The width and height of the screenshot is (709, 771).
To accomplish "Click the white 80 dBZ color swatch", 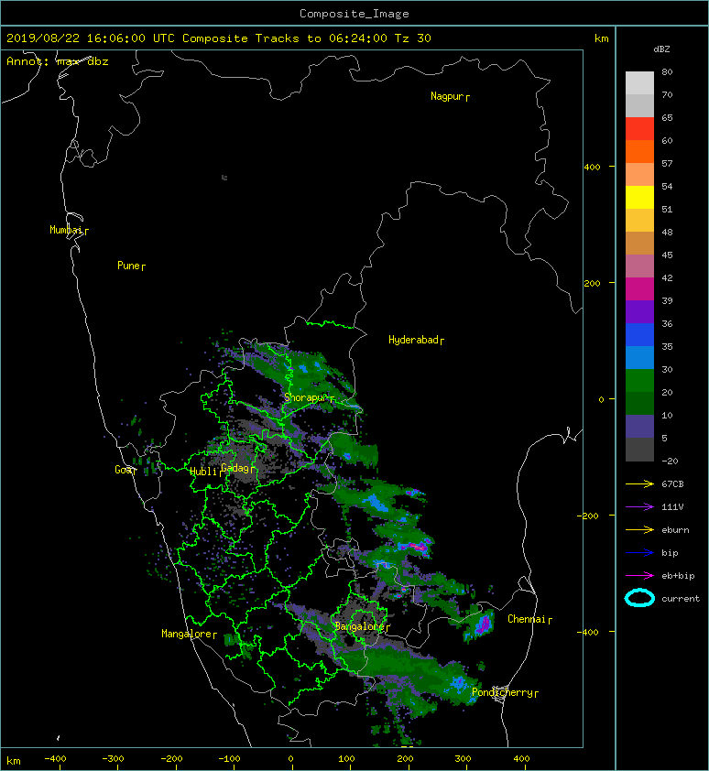I will (x=639, y=82).
